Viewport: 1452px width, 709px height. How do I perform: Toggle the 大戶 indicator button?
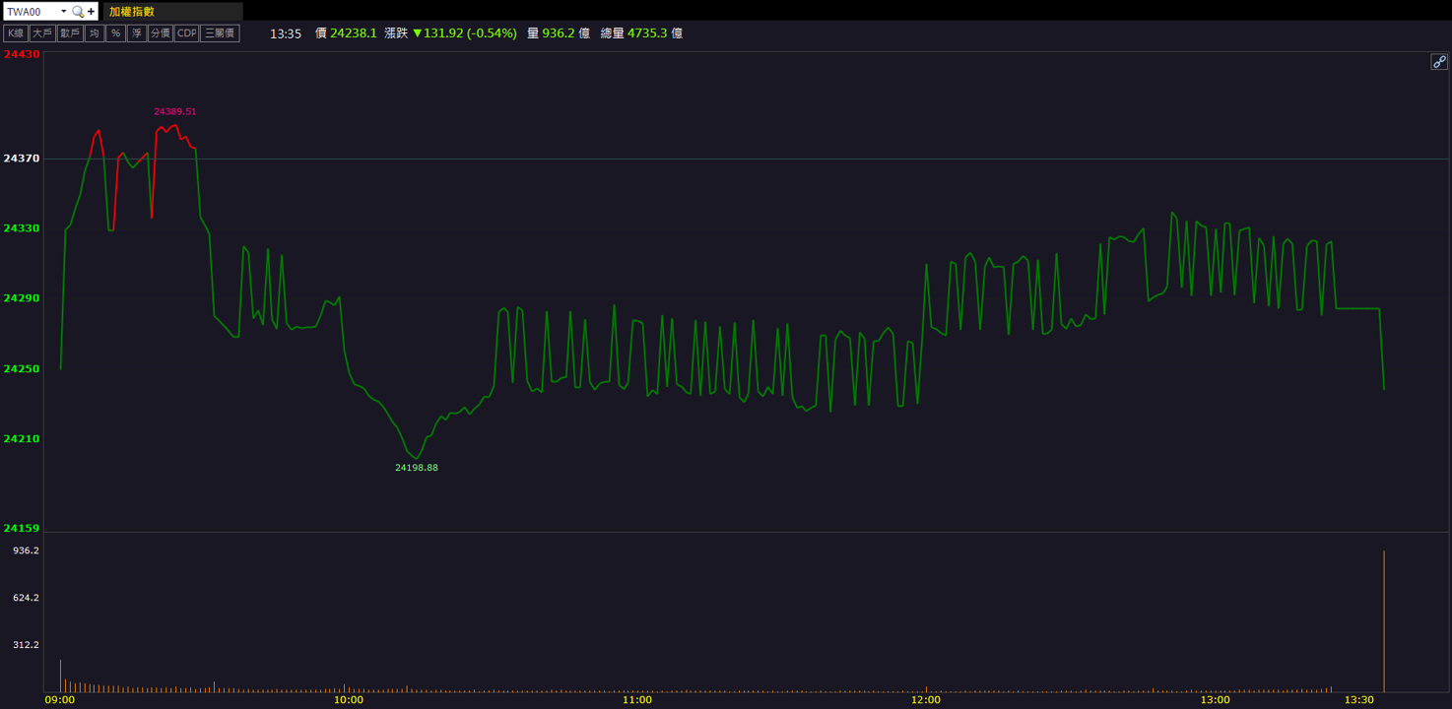[x=42, y=33]
